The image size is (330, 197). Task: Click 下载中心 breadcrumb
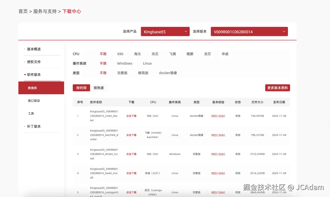click(x=72, y=11)
